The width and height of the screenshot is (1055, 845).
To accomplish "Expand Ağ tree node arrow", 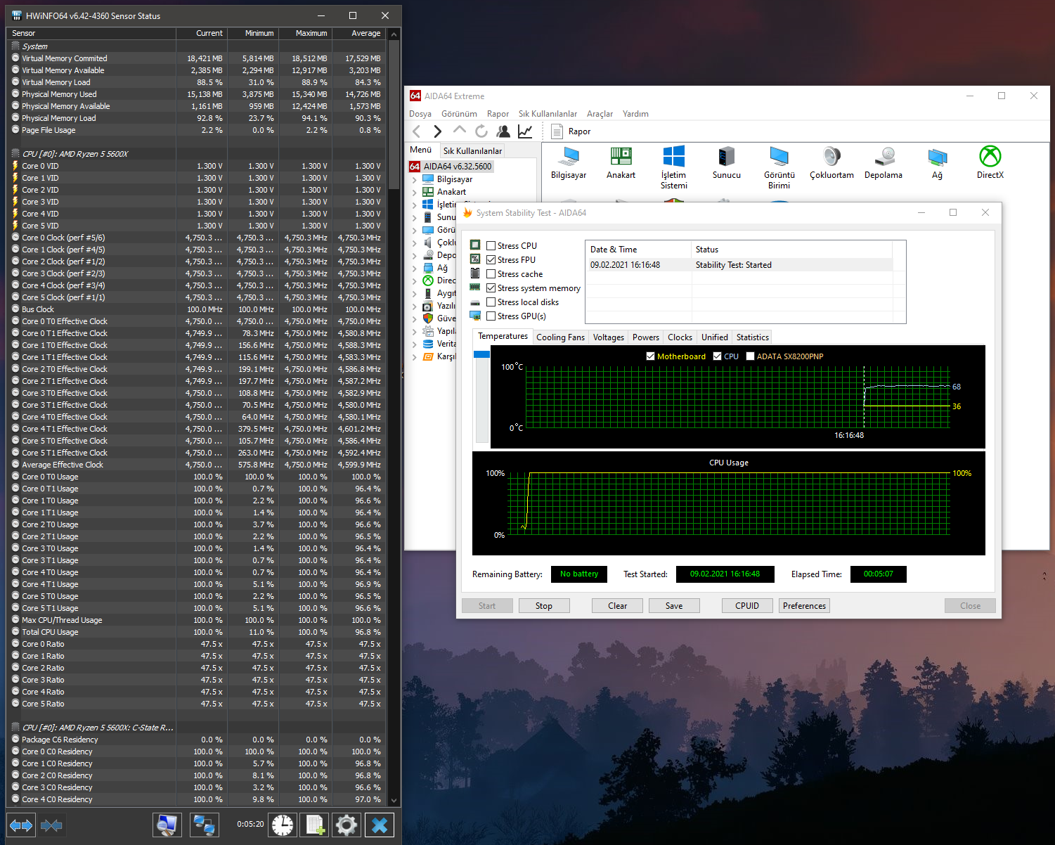I will (x=415, y=268).
